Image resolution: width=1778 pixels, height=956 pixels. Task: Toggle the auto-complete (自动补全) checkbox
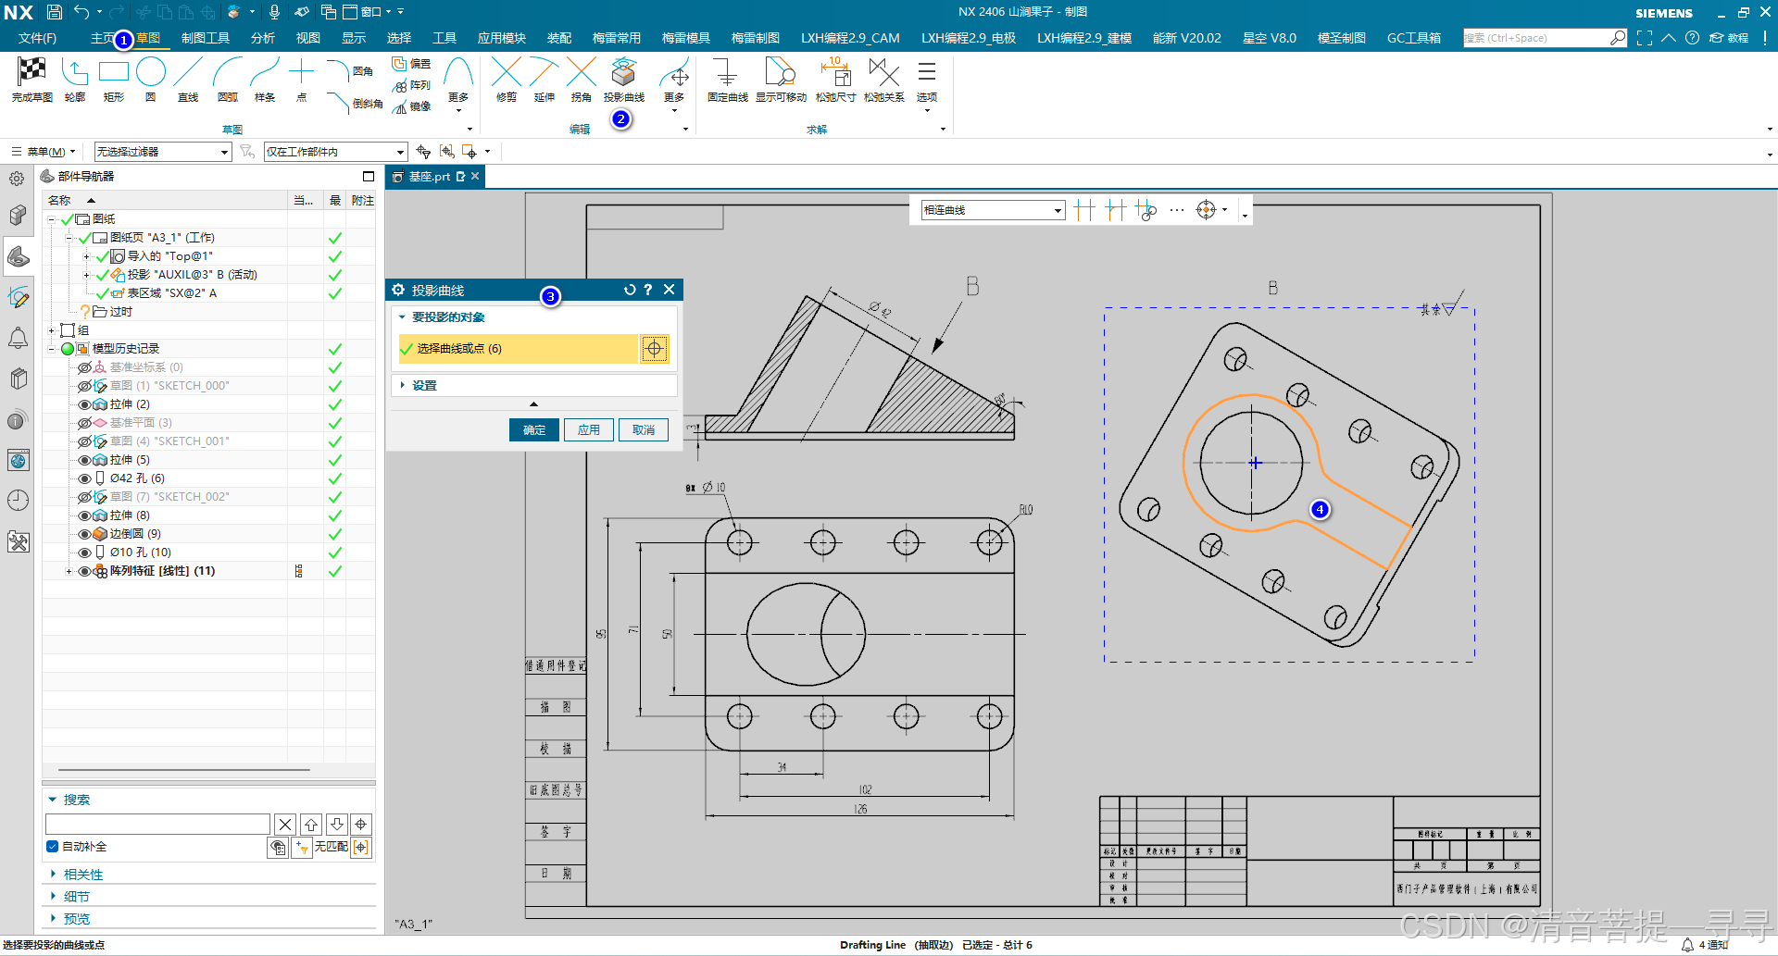53,846
